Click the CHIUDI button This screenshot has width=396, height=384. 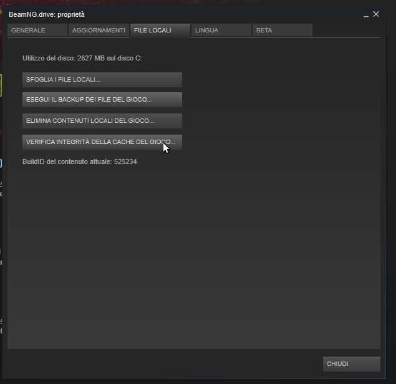click(352, 364)
